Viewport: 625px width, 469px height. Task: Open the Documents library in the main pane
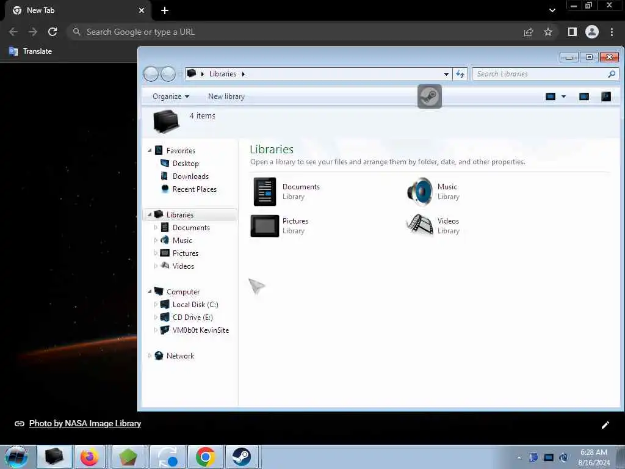pos(287,191)
